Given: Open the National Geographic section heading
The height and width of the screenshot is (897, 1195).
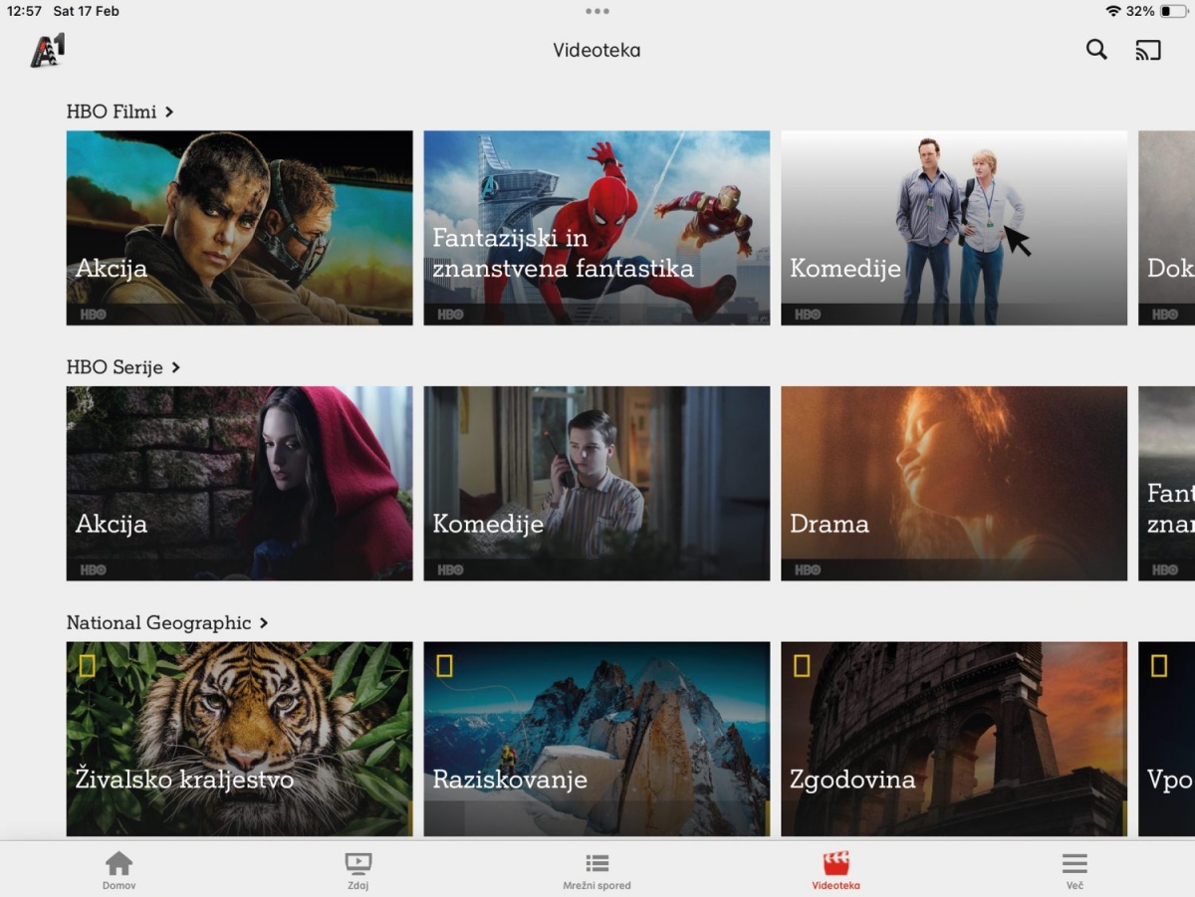Looking at the screenshot, I should coord(159,623).
